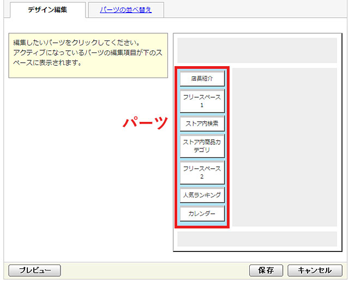
Task: Select the フリースペース1 part
Action: pyautogui.click(x=202, y=101)
